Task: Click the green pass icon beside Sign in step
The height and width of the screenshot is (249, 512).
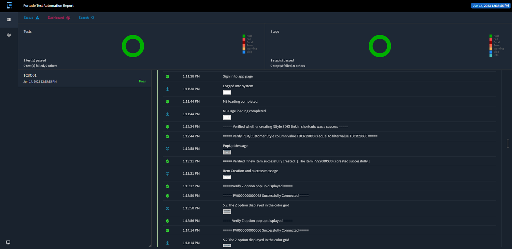Action: coord(167,76)
